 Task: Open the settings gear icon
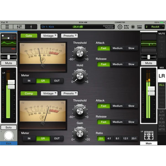pos(120,27)
